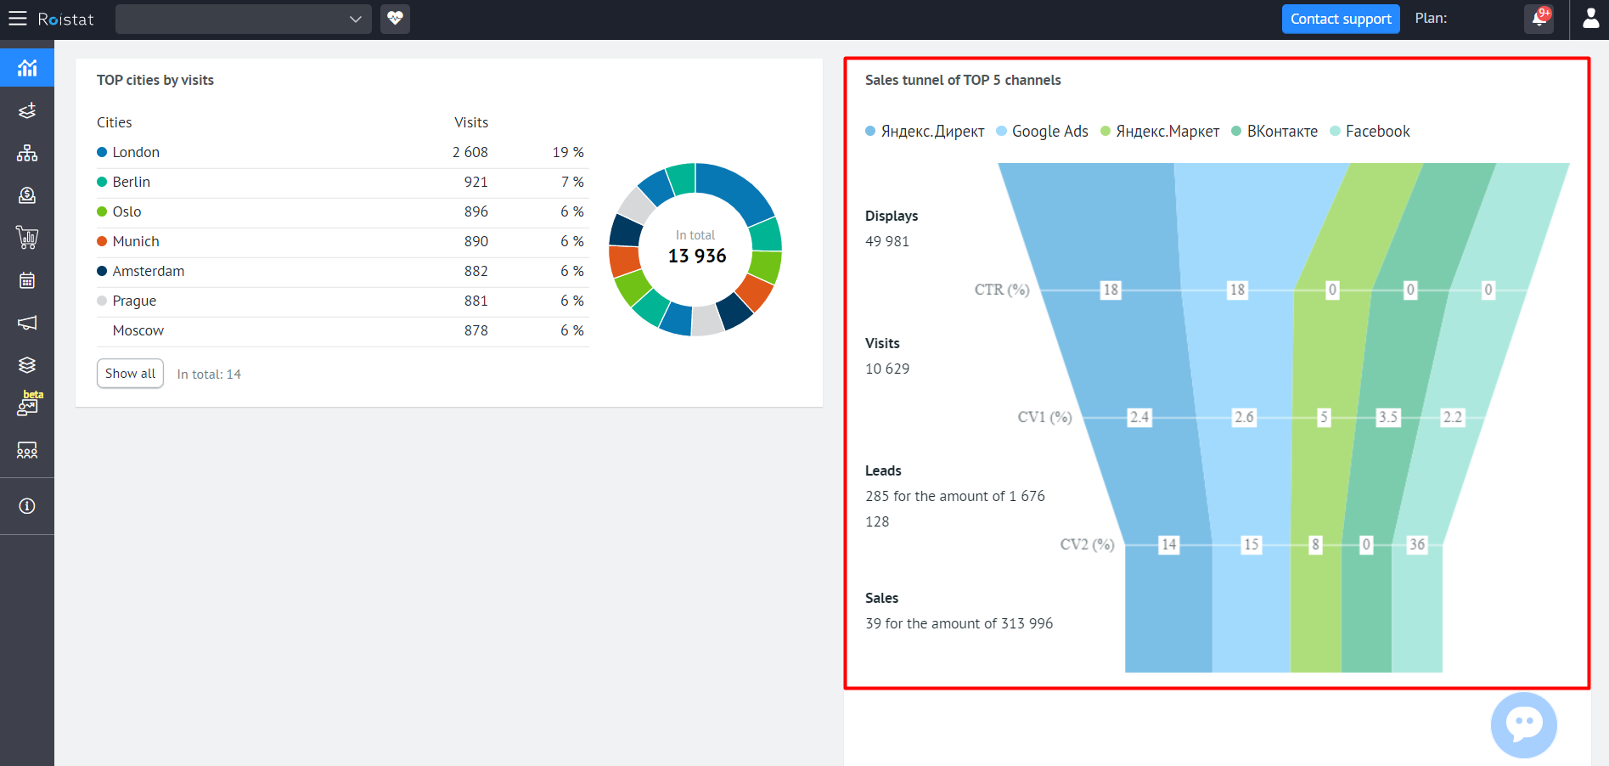Open the chat support bubble
Screen dimensions: 1609x766
click(1524, 724)
